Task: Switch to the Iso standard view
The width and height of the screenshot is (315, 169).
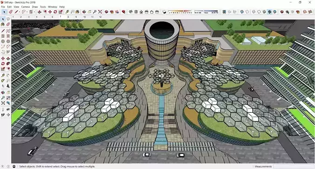Action: (131, 12)
